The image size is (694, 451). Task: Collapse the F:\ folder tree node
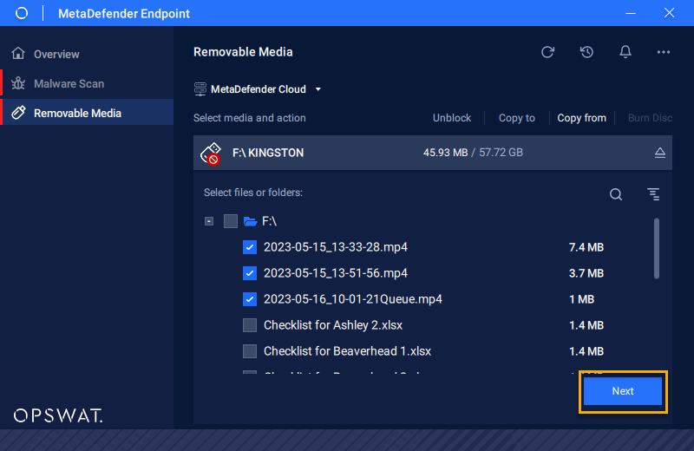(209, 221)
